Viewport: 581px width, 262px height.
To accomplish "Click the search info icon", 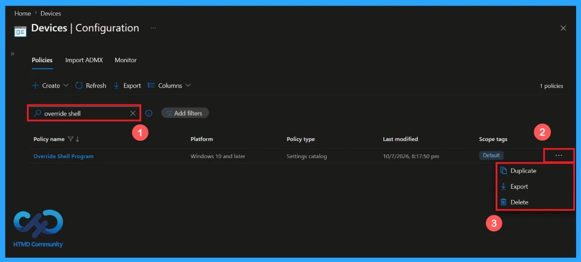I will coord(149,113).
